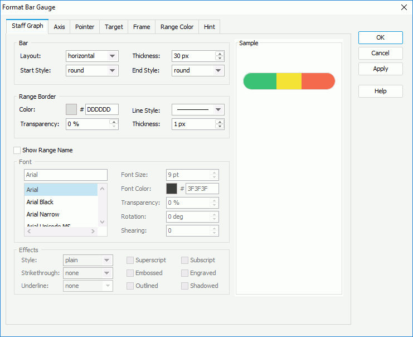
Task: Select the Hint tab
Action: (x=210, y=27)
